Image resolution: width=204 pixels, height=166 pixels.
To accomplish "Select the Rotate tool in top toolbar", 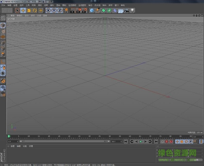I will [35, 11].
